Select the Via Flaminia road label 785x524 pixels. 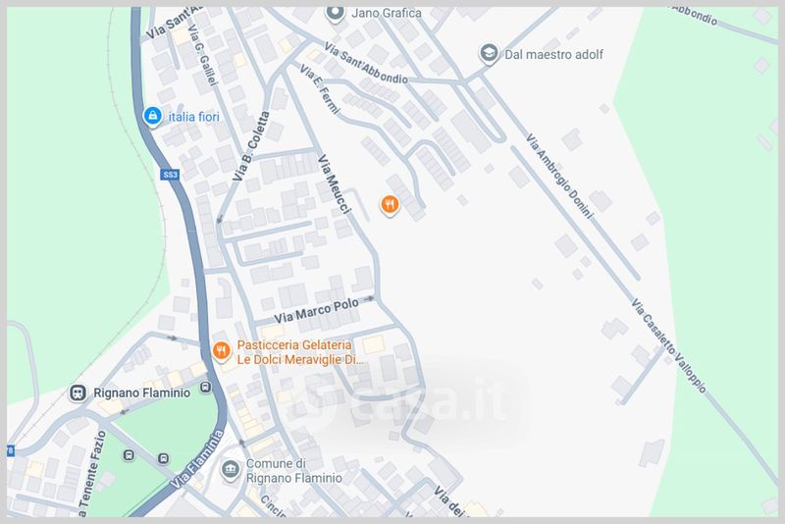coord(197,459)
